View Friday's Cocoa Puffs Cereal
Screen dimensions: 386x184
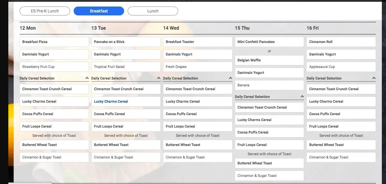pyautogui.click(x=341, y=114)
